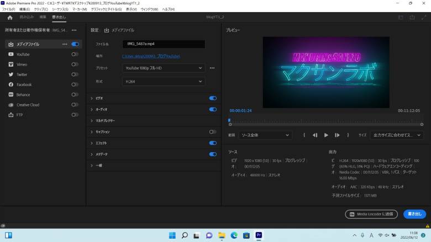The image size is (431, 242).
Task: Open Widgets panel in taskbar
Action: (x=8, y=235)
